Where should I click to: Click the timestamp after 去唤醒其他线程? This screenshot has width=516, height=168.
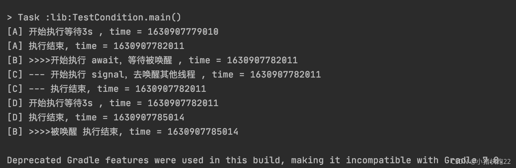[x=285, y=74]
